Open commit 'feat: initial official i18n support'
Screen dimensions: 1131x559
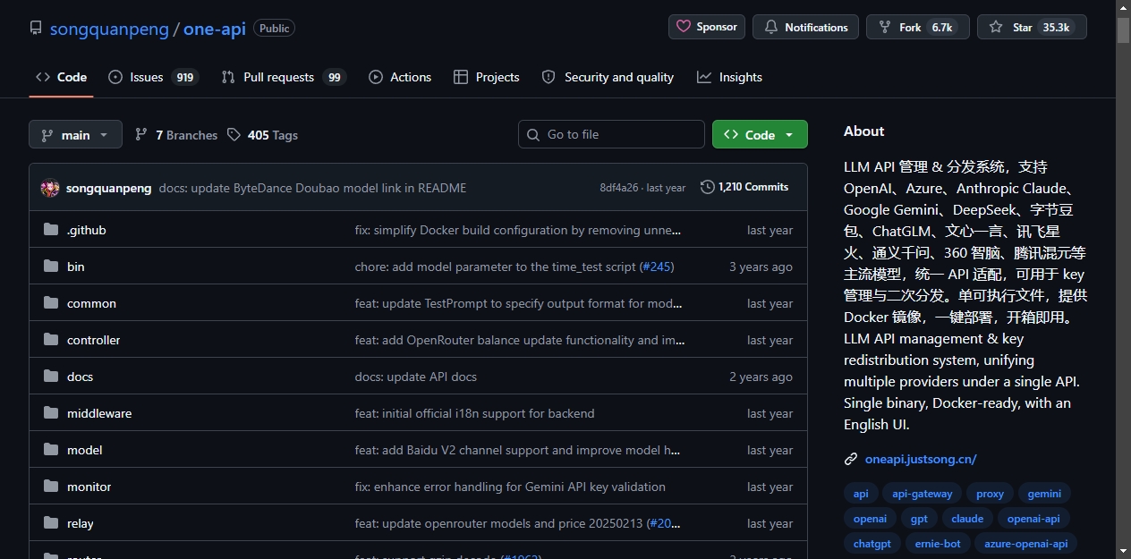click(x=475, y=413)
